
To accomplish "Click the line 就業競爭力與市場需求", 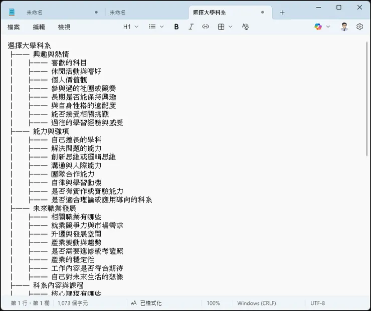I will [x=87, y=225].
